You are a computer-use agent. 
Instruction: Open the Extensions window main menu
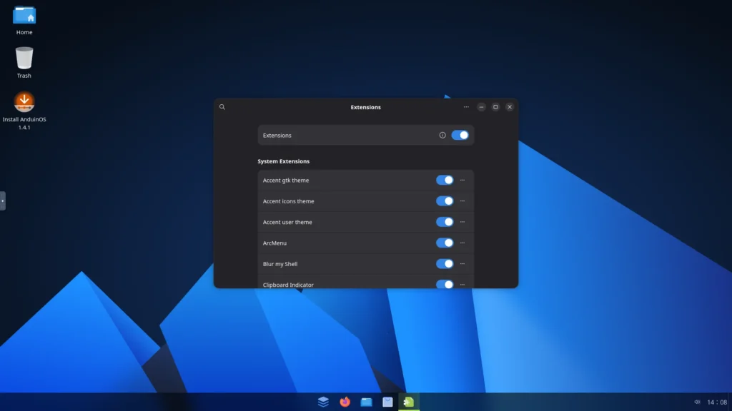(x=466, y=107)
